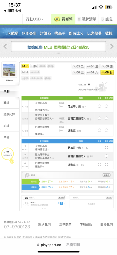Screen dimensions: 117x255
Task: Open the 購牌清單 list
Action: pos(87,19)
